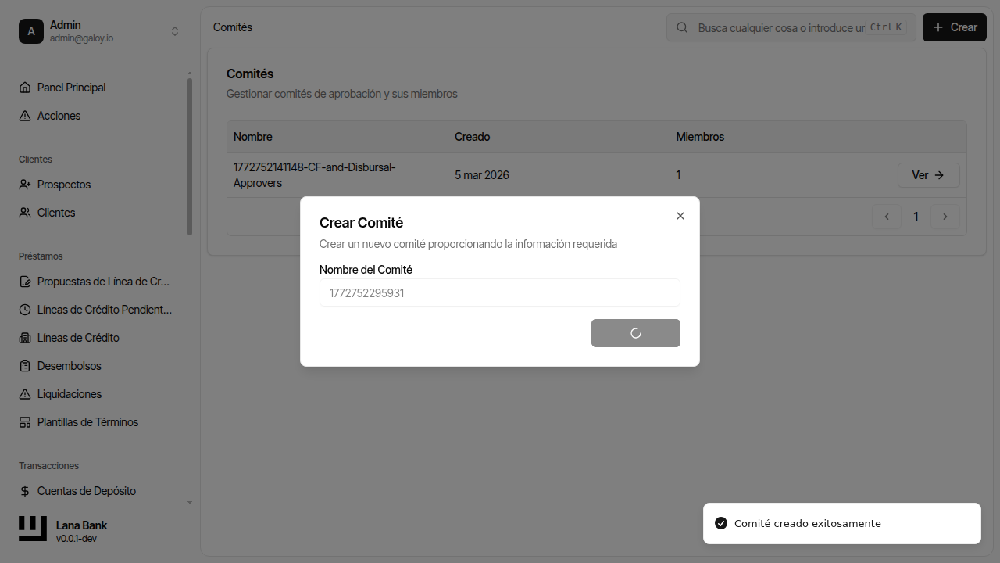Focus the Nombre del Comité input field

click(499, 293)
